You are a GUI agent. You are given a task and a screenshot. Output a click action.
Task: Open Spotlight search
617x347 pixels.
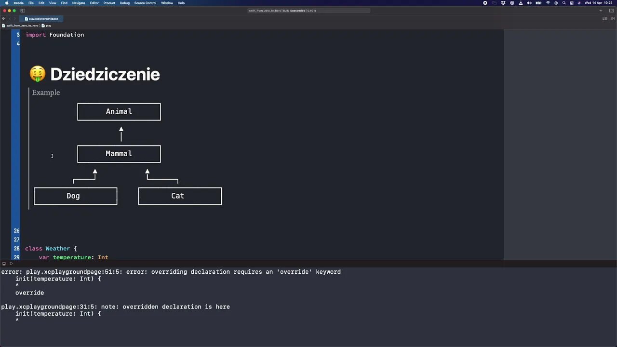coord(564,3)
